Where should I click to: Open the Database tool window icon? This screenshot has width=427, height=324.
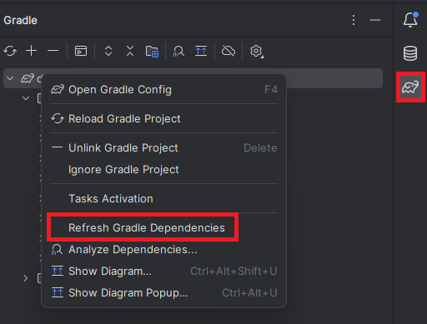[x=410, y=53]
